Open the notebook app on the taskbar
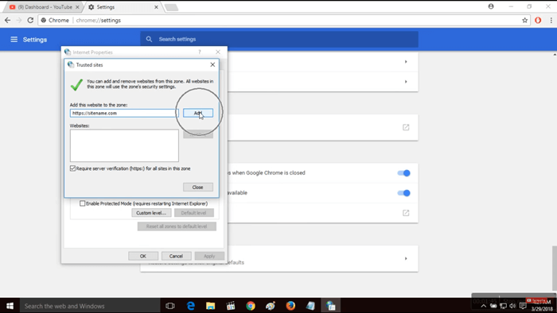557x313 pixels. [x=310, y=306]
